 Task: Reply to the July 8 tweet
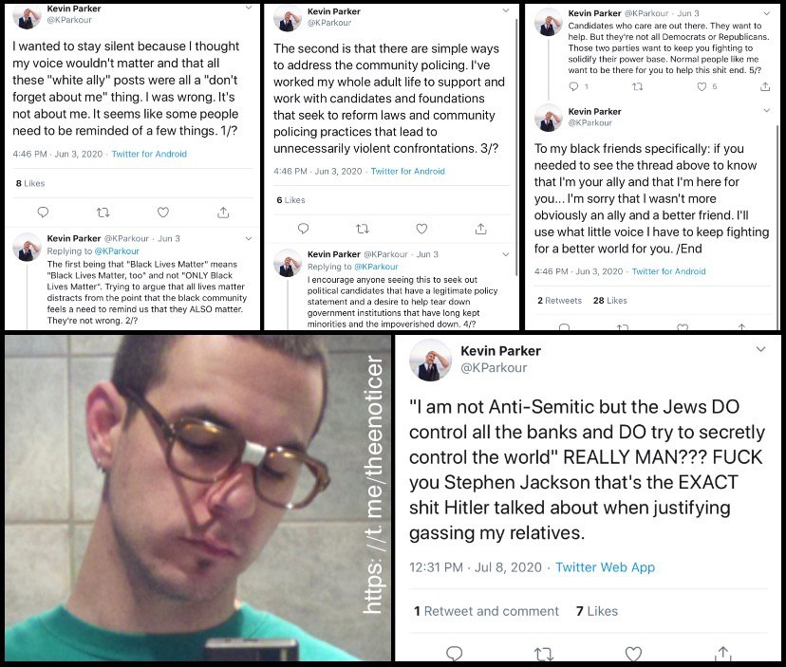click(x=454, y=654)
